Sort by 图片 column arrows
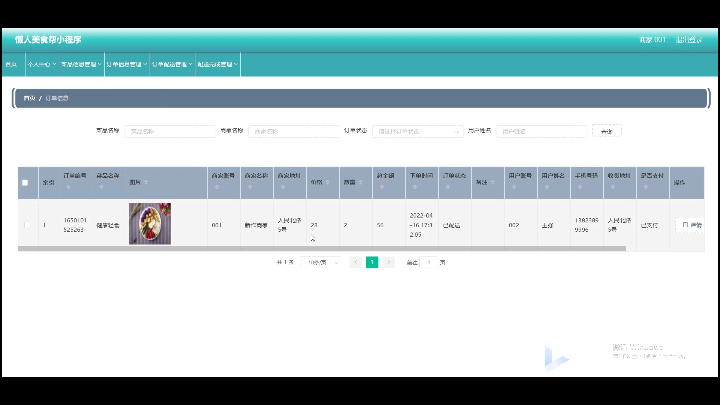 point(146,182)
